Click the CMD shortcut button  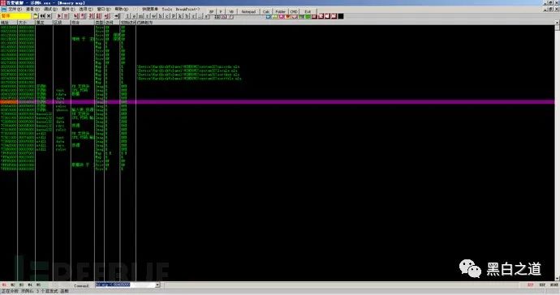pos(294,11)
